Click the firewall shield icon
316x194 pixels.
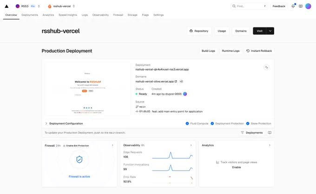click(79, 160)
